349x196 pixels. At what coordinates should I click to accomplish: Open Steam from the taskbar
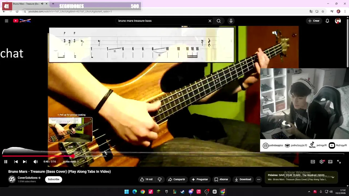pyautogui.click(x=182, y=192)
